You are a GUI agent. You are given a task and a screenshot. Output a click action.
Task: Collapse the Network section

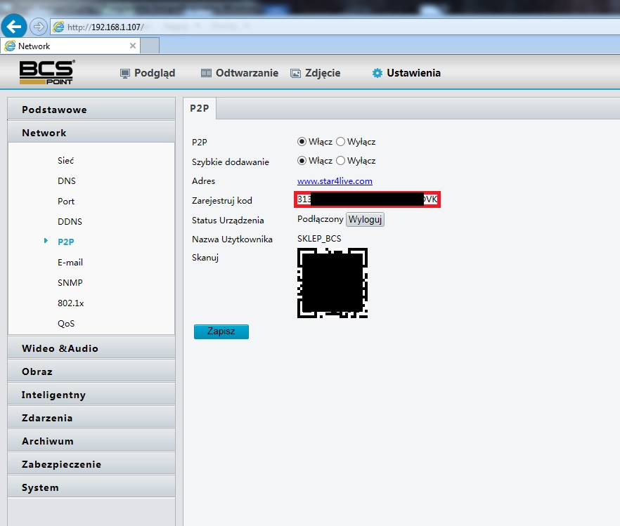pyautogui.click(x=91, y=133)
